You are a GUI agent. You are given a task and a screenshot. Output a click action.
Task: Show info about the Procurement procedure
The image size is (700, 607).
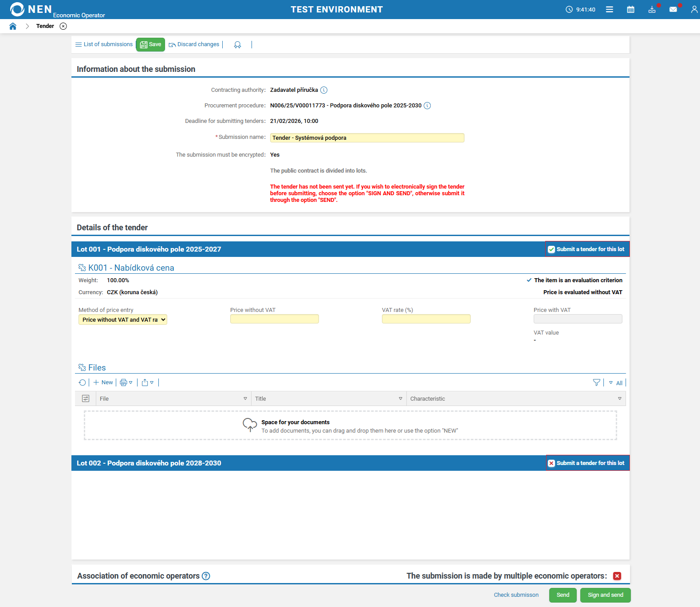pyautogui.click(x=427, y=106)
